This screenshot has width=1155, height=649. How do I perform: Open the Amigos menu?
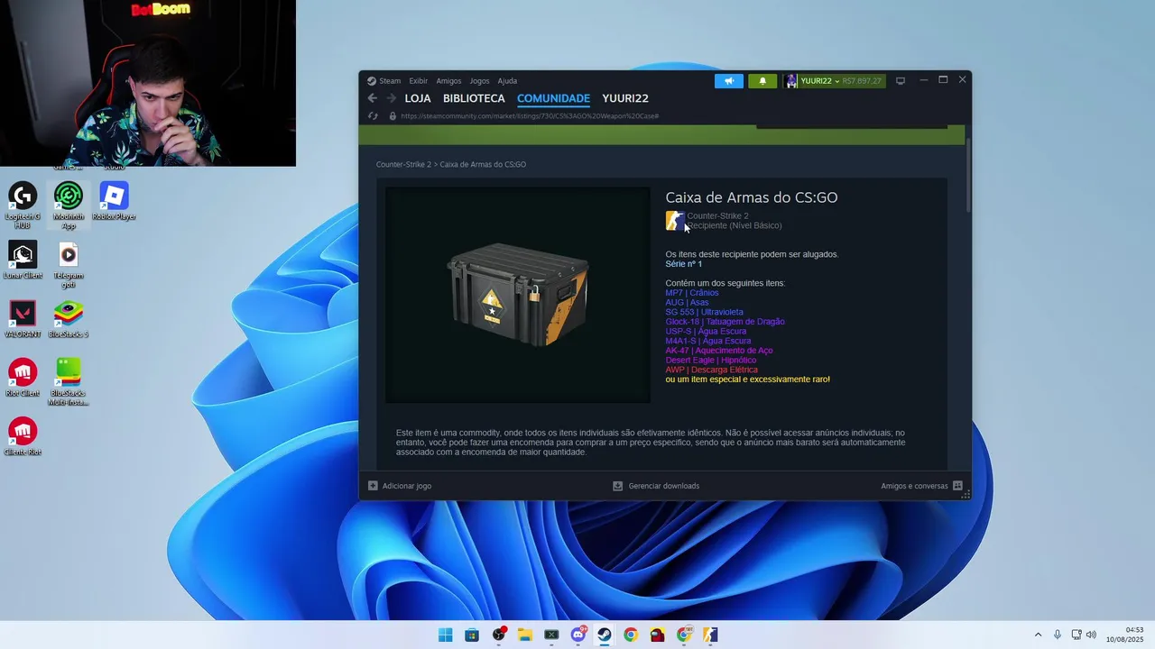[x=448, y=81]
